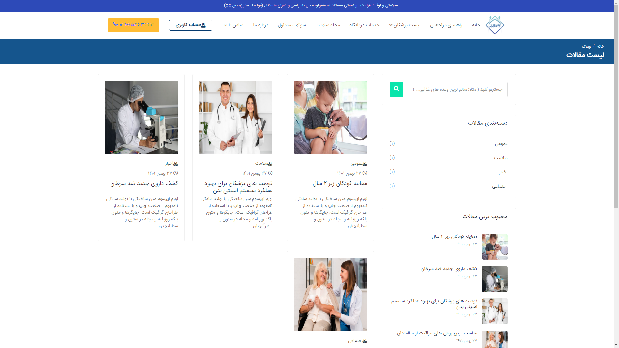The width and height of the screenshot is (619, 348).
Task: Click the popular baby exam thumbnail
Action: pos(495,247)
